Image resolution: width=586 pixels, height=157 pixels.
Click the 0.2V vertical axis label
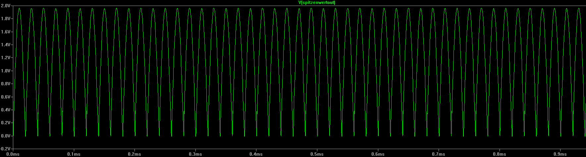(x=5, y=123)
